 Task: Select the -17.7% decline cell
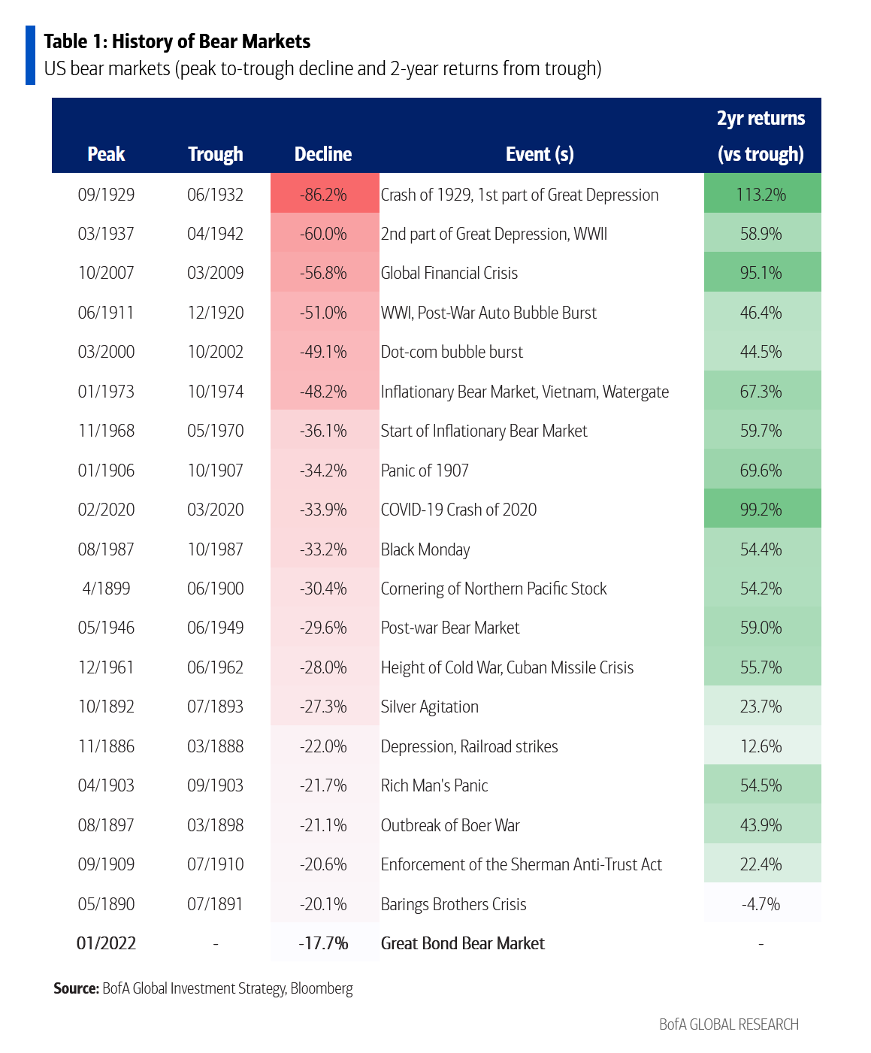[x=325, y=943]
